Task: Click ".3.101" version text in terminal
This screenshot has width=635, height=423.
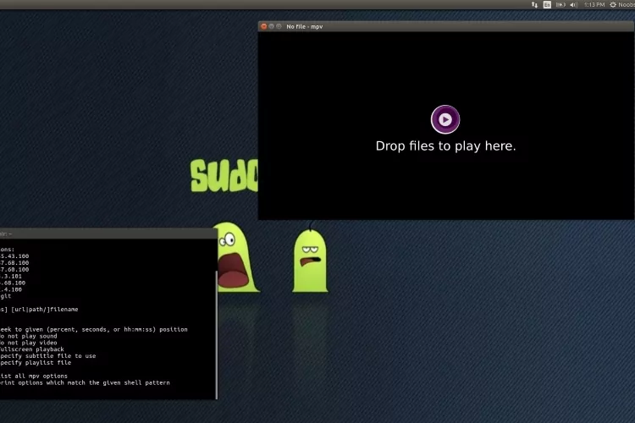Action: pos(11,276)
